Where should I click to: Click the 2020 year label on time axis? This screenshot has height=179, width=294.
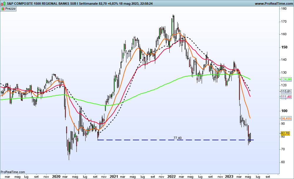56,177
